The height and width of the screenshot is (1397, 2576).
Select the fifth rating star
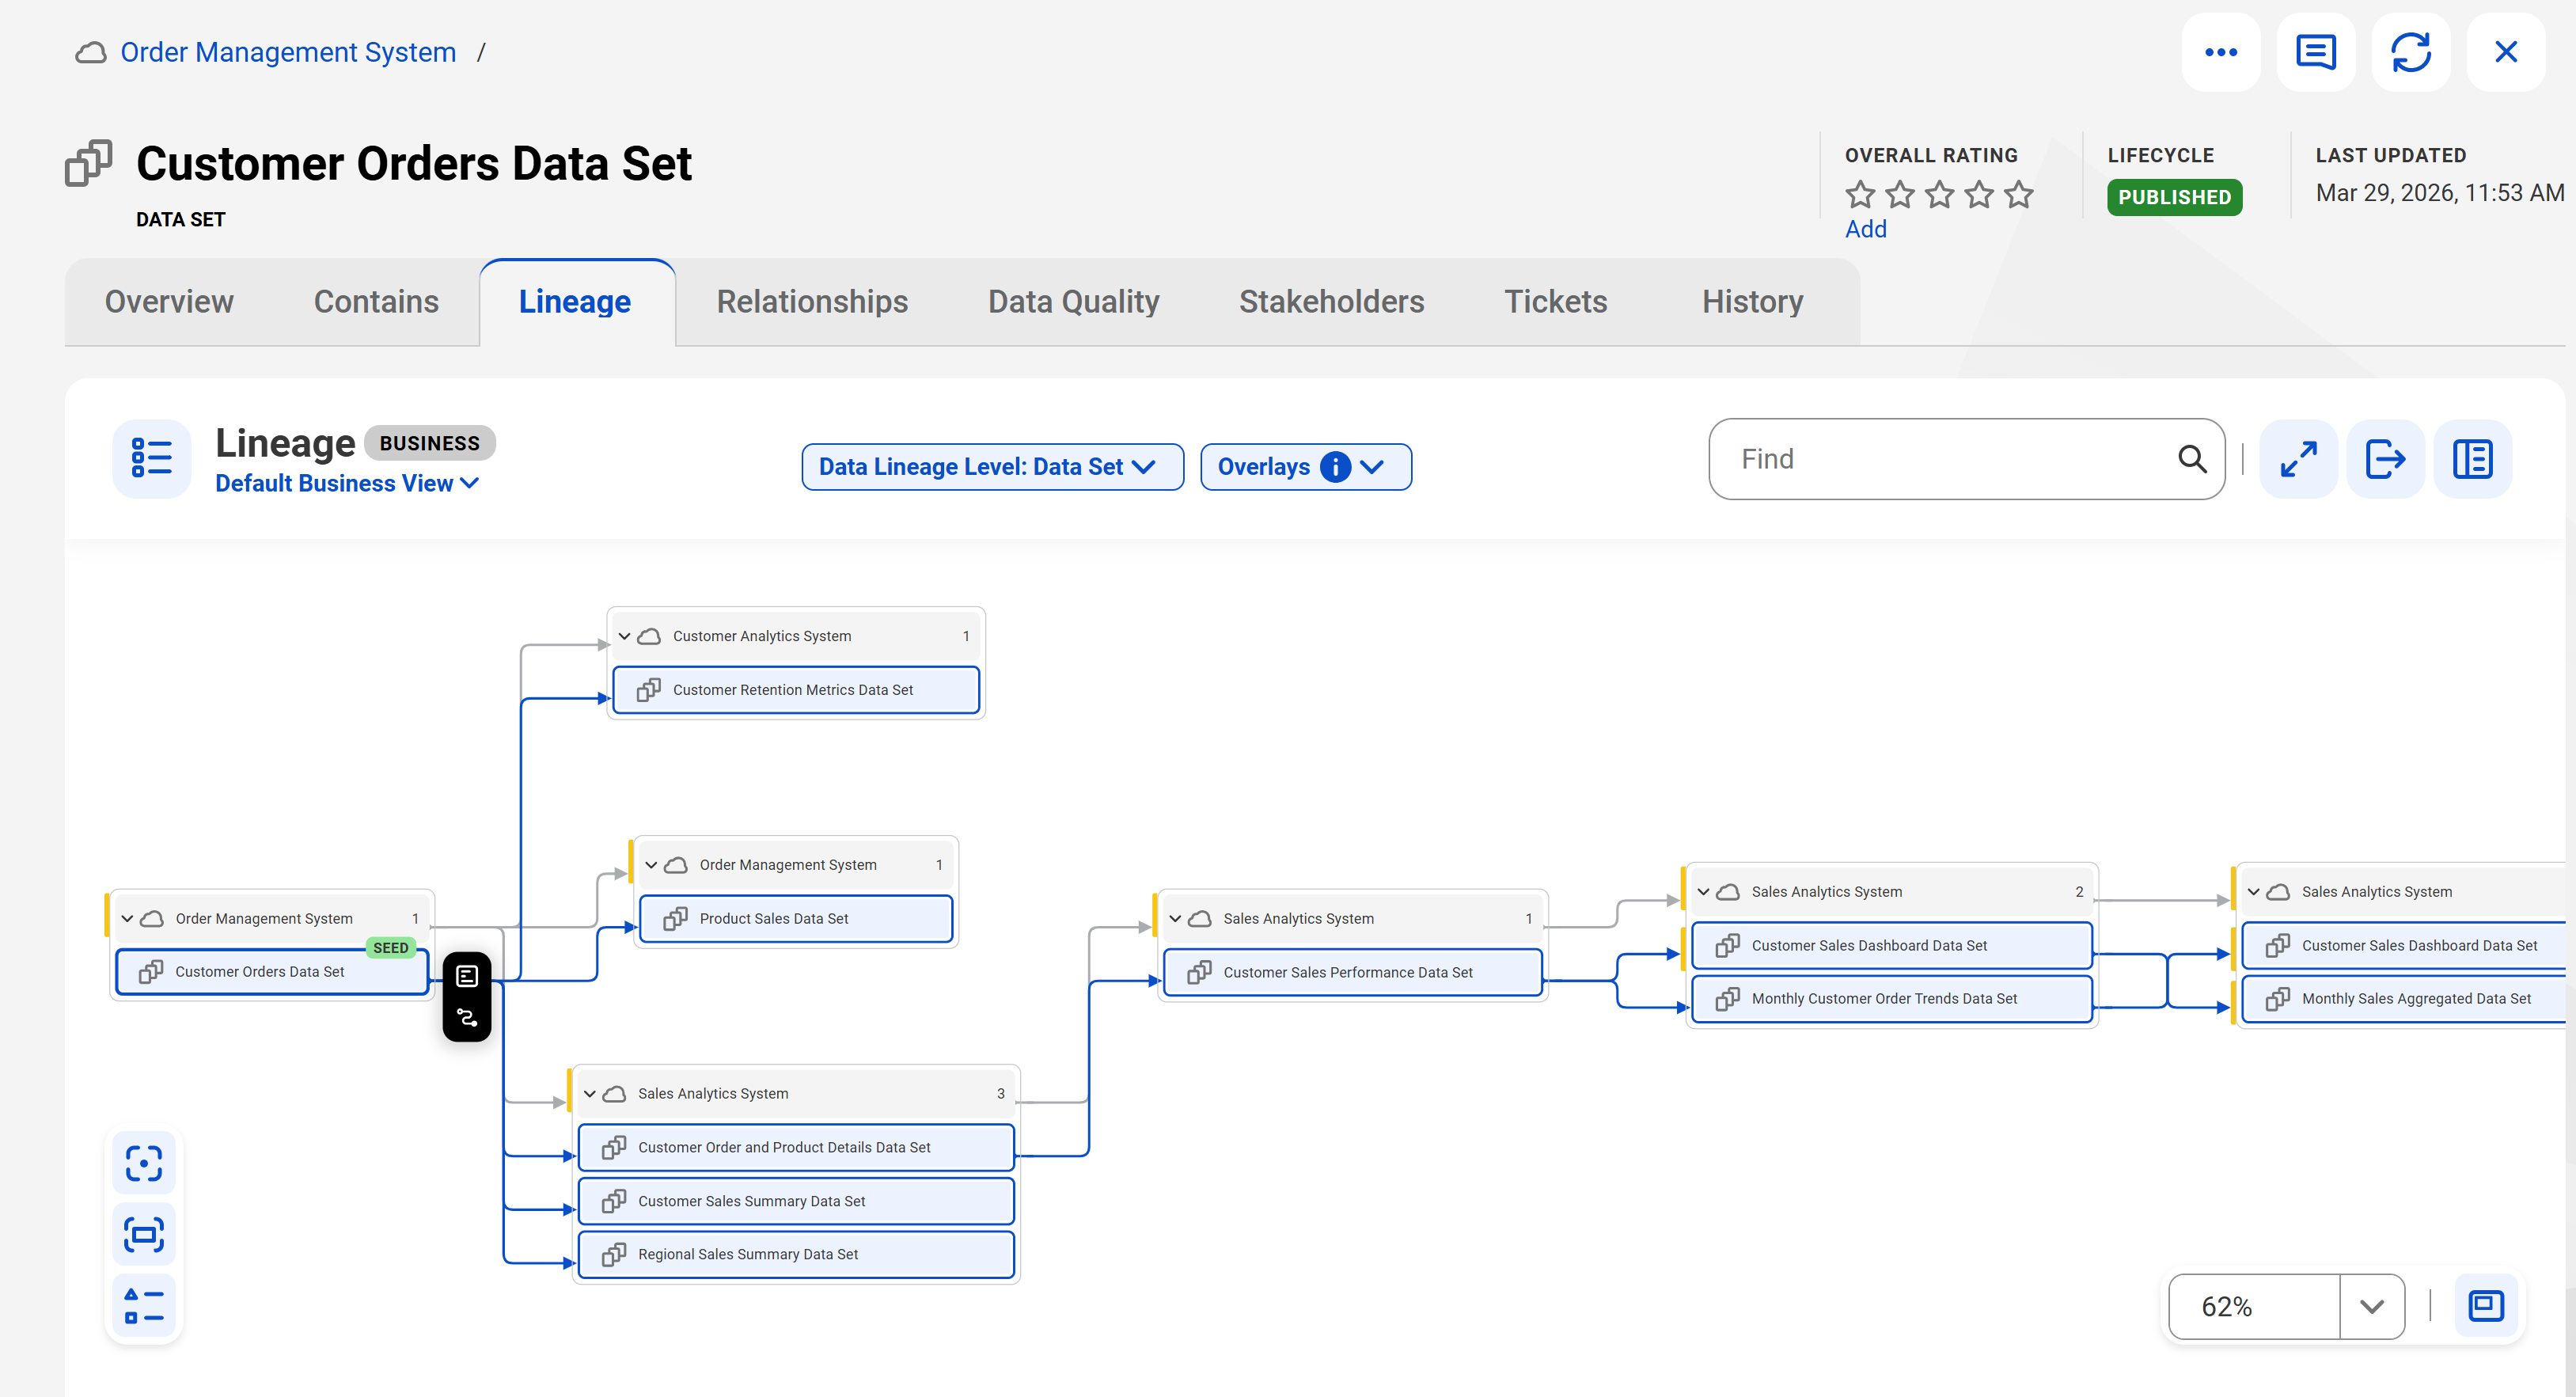[2019, 194]
